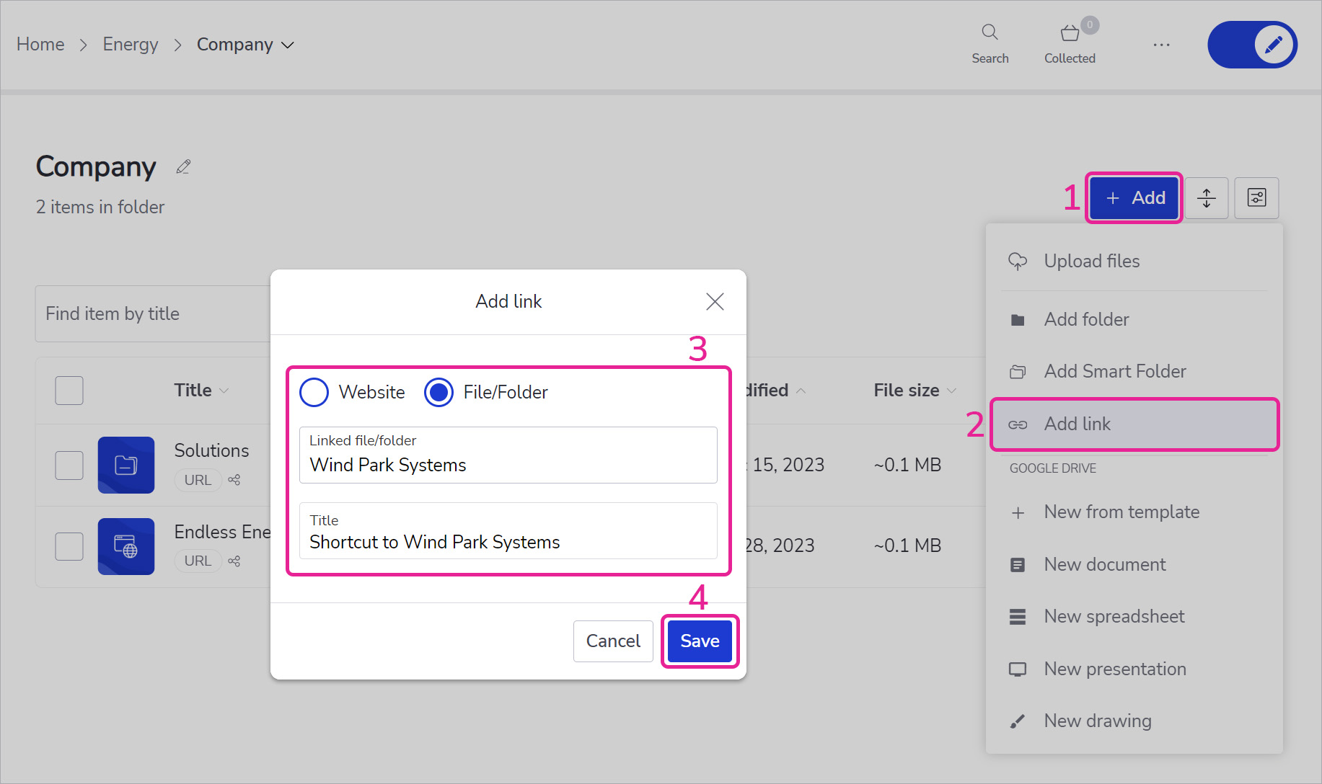Go to Home breadcrumb link
Screen dimensions: 1322x784
[x=40, y=45]
